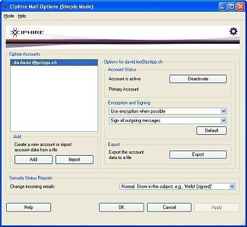247x227 pixels.
Task: Close the Ciphire Mail Options window
Action: 241,7
